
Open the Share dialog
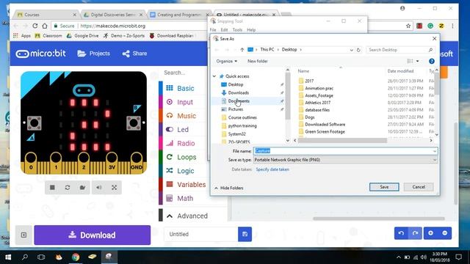click(x=134, y=54)
